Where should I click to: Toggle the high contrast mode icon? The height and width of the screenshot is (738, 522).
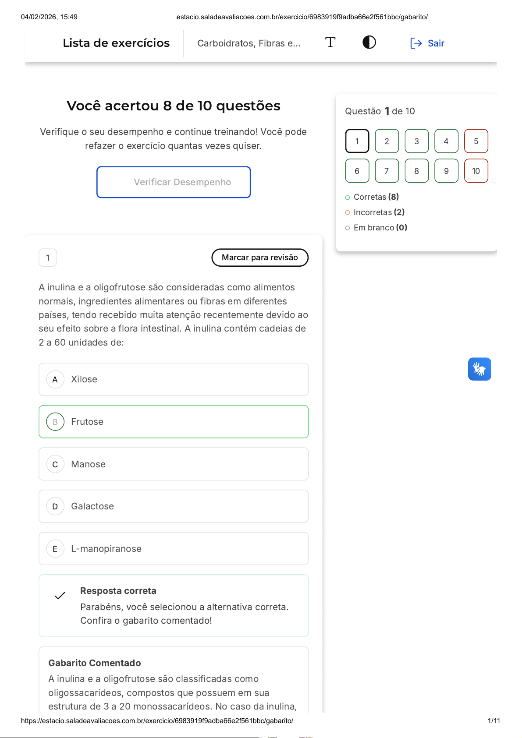tap(369, 42)
